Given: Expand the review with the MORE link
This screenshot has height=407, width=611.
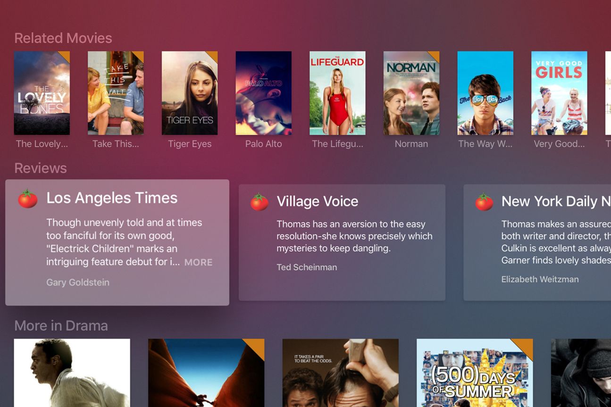Looking at the screenshot, I should click(198, 262).
